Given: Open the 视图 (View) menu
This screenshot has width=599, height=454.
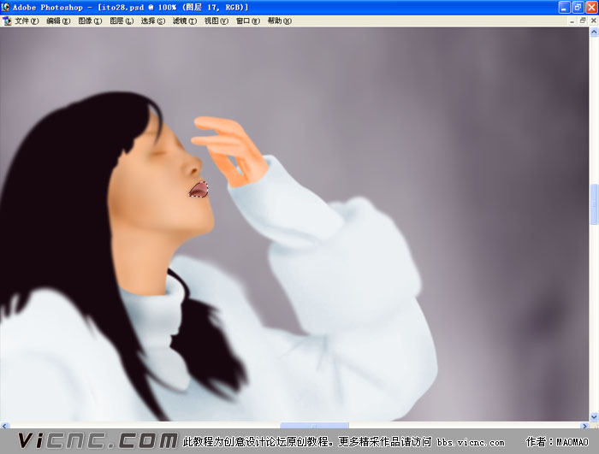Looking at the screenshot, I should pyautogui.click(x=216, y=21).
